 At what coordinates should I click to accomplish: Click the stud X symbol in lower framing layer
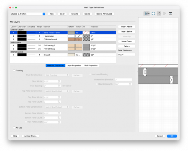click(171, 80)
